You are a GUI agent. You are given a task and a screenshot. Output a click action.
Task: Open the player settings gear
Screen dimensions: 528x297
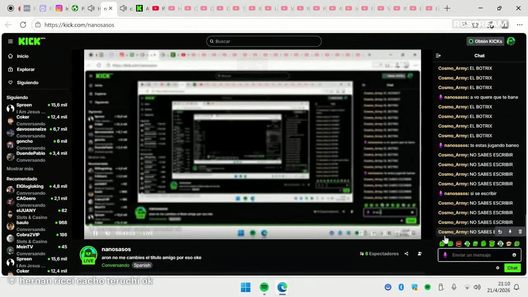(x=409, y=233)
